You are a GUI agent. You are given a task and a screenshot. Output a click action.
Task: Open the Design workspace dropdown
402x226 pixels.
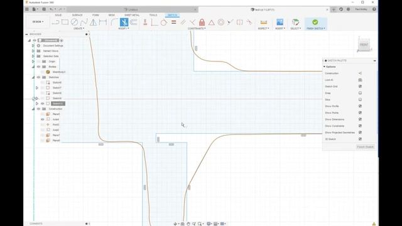coord(38,22)
